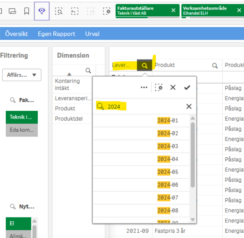Image resolution: width=244 pixels, height=238 pixels.
Task: Click search icon beside Produkt column
Action: 215,65
